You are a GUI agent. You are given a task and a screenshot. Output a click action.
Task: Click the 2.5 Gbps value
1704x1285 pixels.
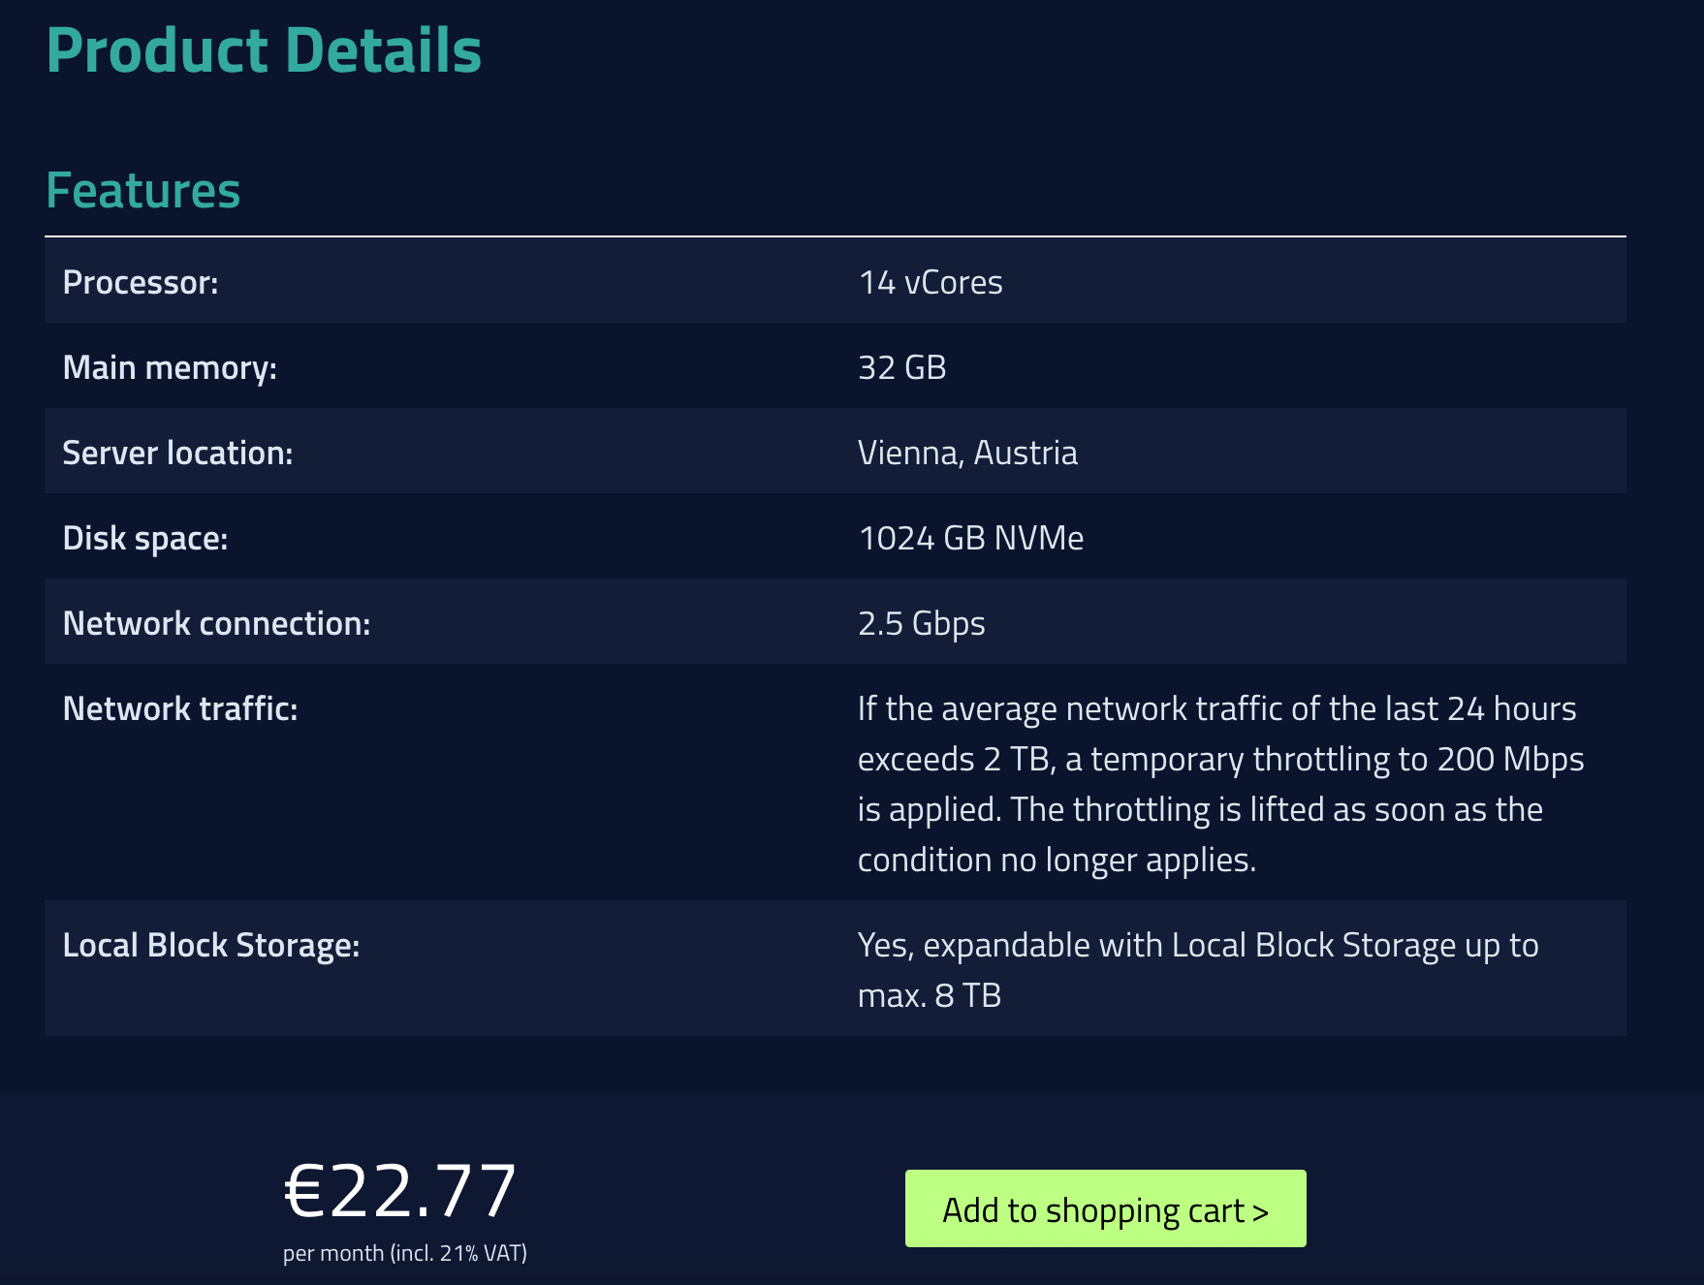coord(921,623)
